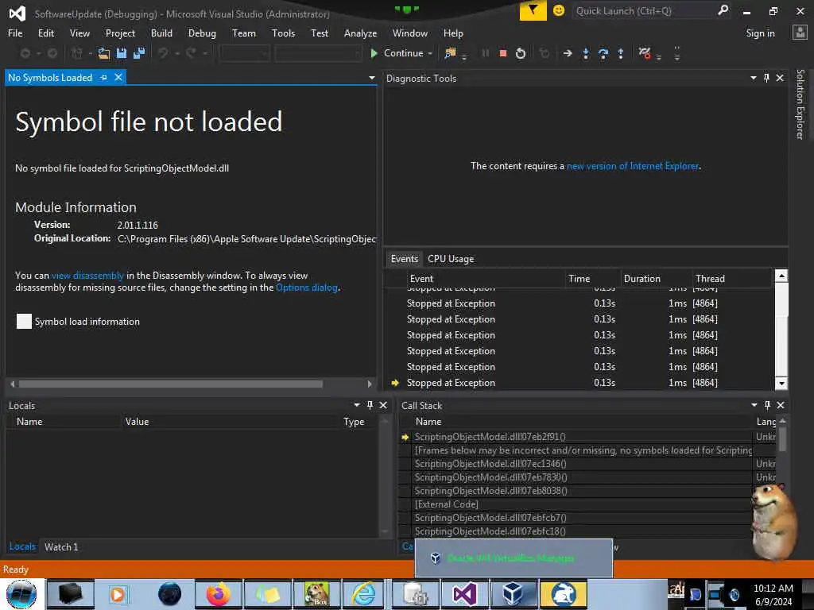The height and width of the screenshot is (610, 814).
Task: Open the Locals window options dropdown
Action: coord(357,405)
